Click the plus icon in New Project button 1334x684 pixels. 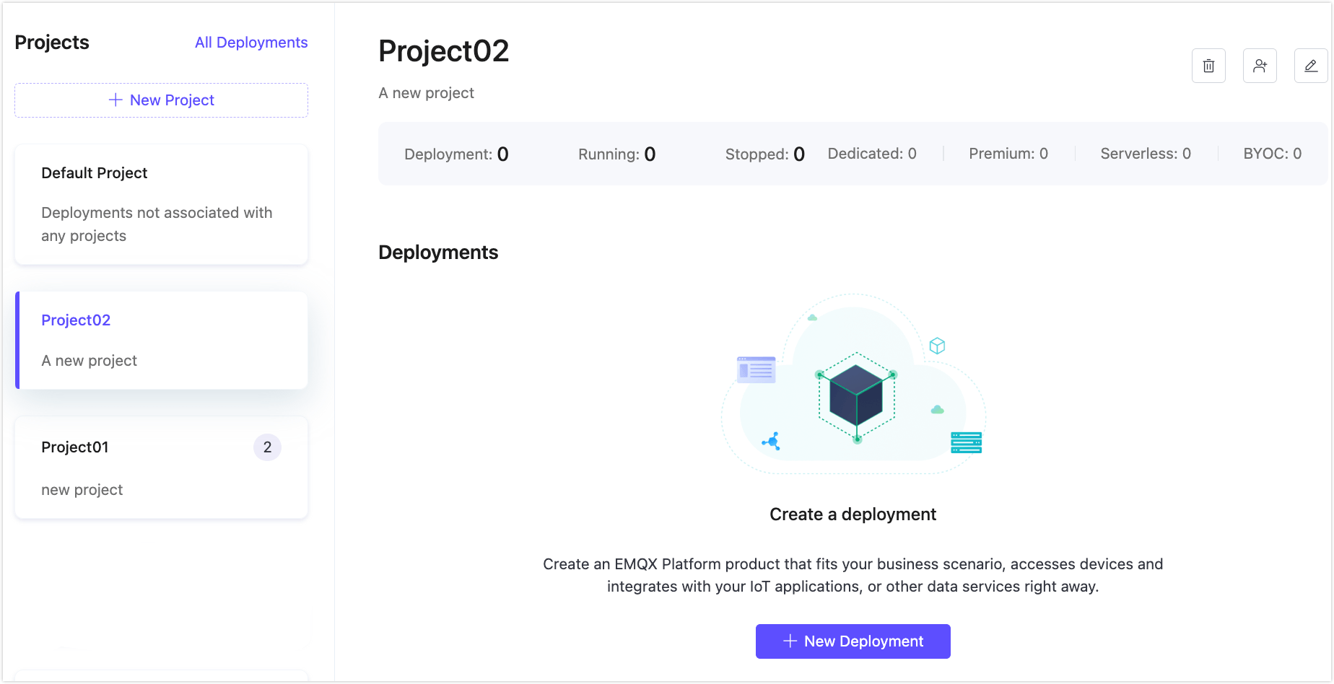(117, 100)
